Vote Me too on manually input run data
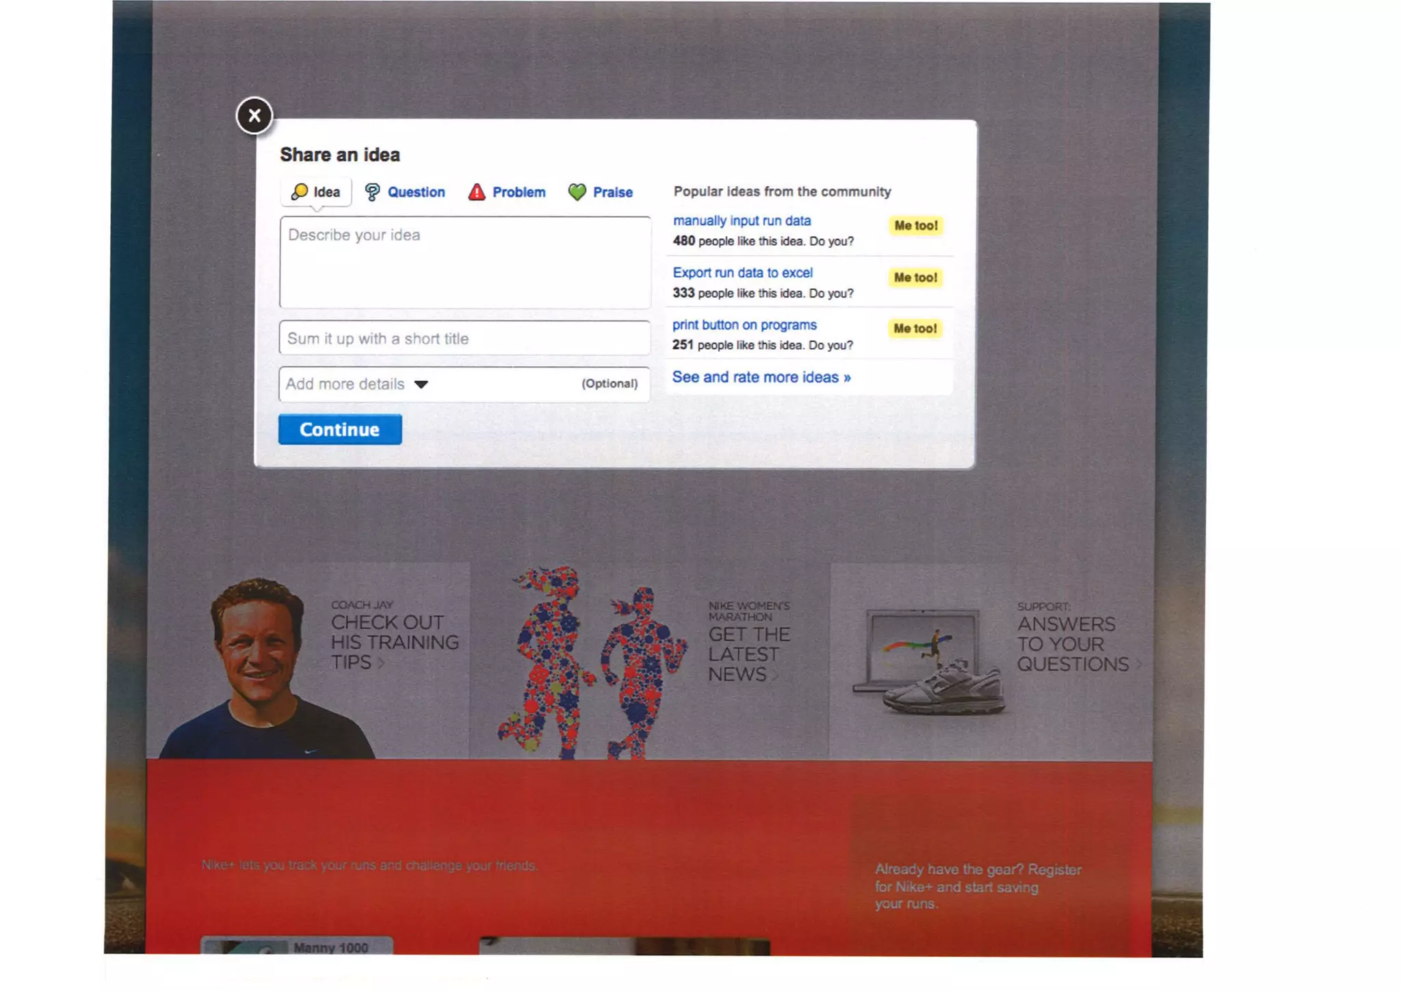The height and width of the screenshot is (991, 1401). tap(915, 226)
